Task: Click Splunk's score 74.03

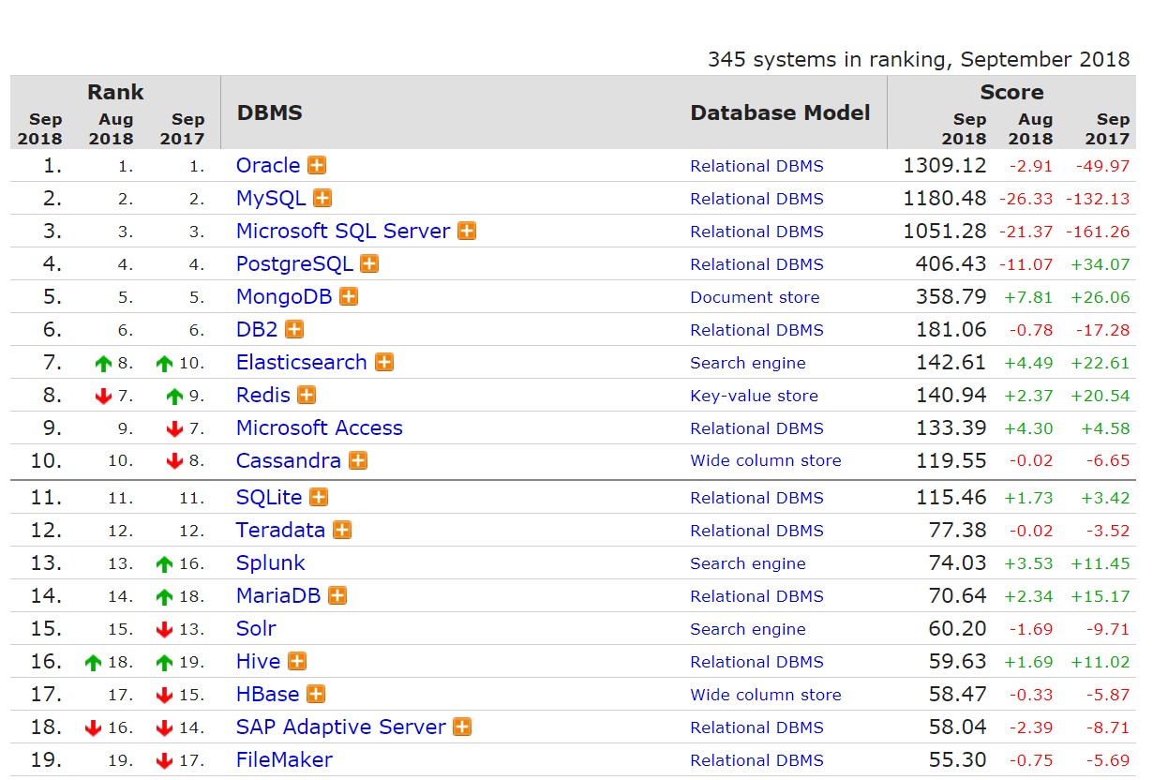Action: [957, 562]
